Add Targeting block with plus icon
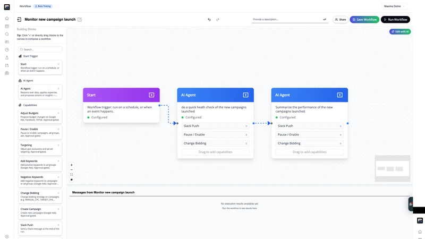This screenshot has height=239, width=425. coord(58,145)
